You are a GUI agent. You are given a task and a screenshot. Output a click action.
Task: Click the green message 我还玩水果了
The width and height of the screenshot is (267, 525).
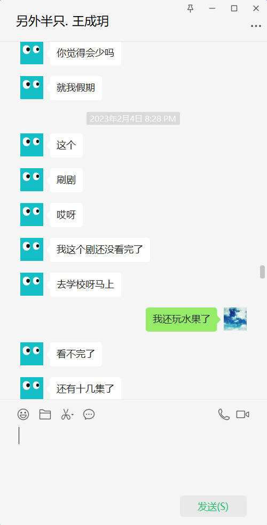(x=182, y=319)
